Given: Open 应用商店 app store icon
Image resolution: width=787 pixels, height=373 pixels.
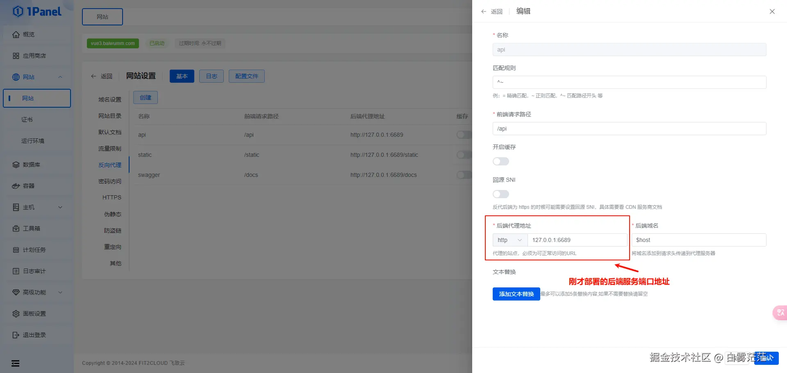Looking at the screenshot, I should tap(16, 56).
